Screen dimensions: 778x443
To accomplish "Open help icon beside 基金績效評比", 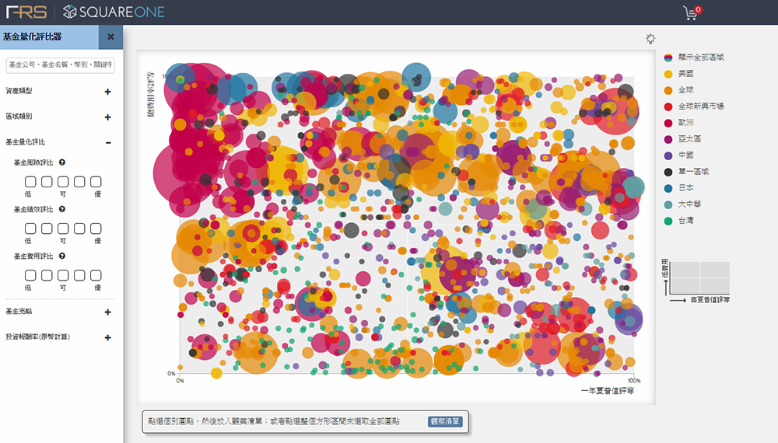I will 62,209.
